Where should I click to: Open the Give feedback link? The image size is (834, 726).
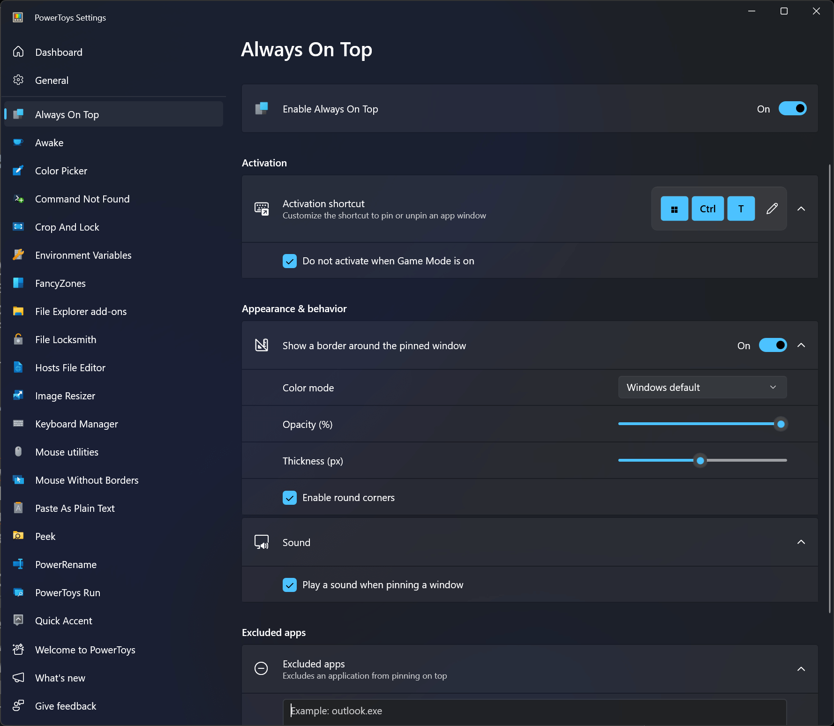[66, 706]
